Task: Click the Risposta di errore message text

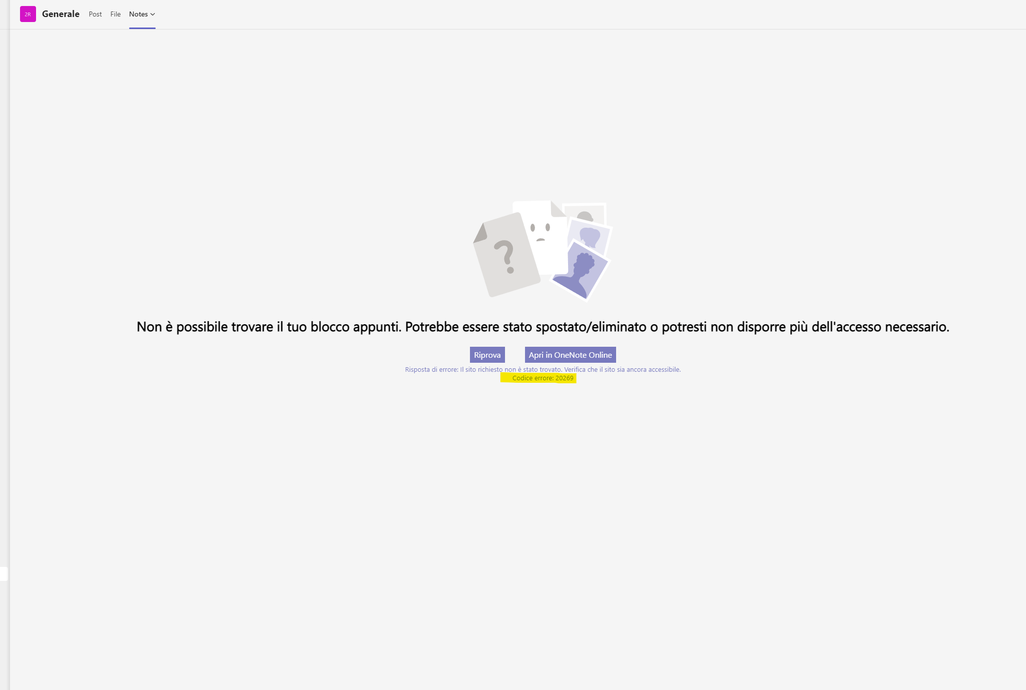Action: click(x=543, y=369)
